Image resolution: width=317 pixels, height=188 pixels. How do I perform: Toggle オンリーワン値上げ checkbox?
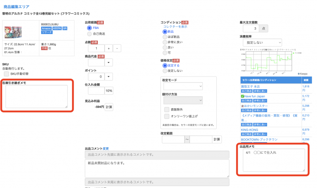coord(167,116)
